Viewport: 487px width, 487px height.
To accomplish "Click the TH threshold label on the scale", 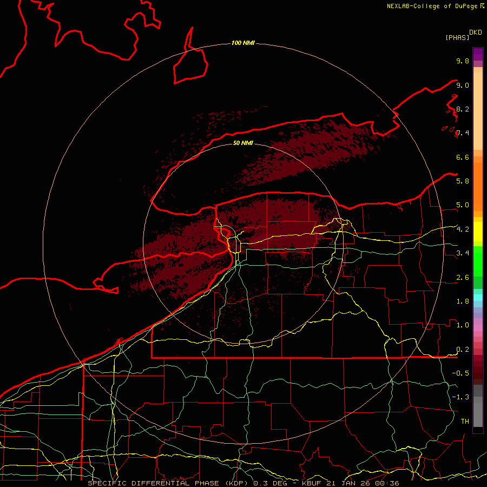I will (465, 421).
